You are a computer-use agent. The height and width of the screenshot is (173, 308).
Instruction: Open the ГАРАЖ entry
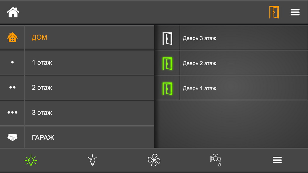point(77,137)
